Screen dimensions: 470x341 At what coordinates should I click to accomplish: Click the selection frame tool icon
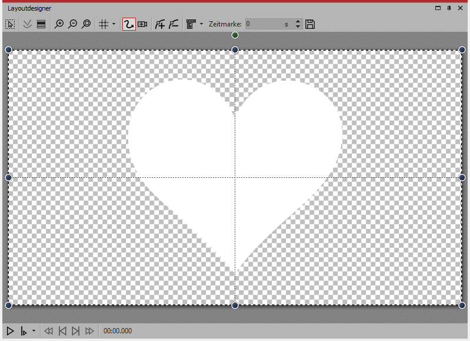pos(10,24)
